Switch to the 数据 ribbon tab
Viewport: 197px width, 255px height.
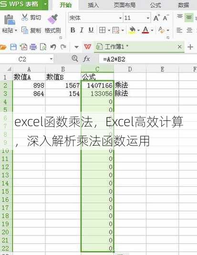click(183, 5)
